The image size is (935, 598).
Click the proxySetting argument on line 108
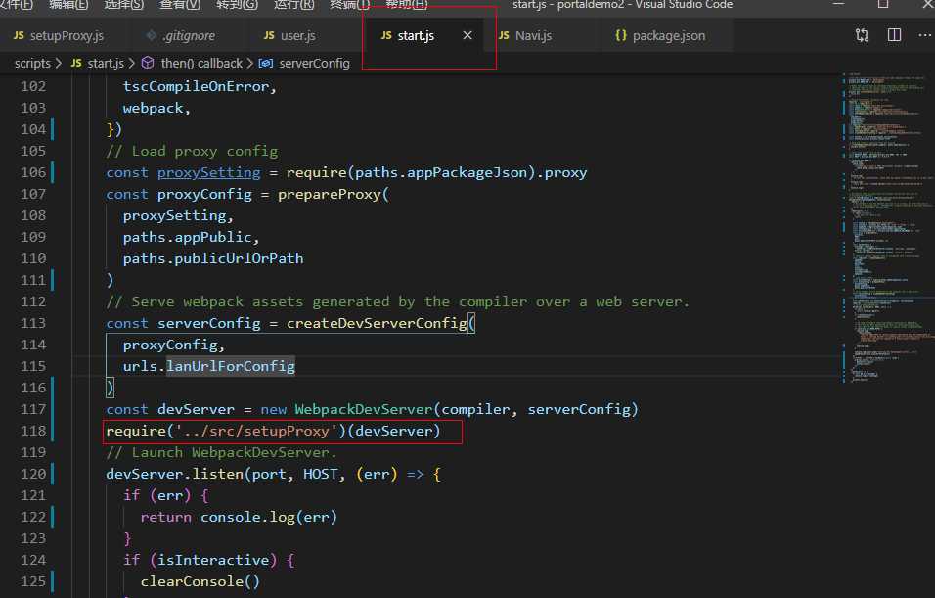click(x=175, y=215)
